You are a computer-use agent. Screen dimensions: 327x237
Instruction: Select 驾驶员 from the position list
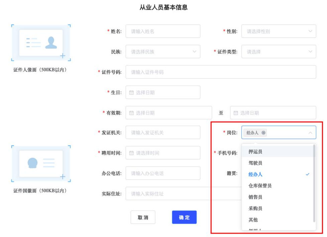point(256,163)
